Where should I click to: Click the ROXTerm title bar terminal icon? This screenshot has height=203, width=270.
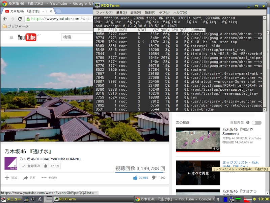97,5
